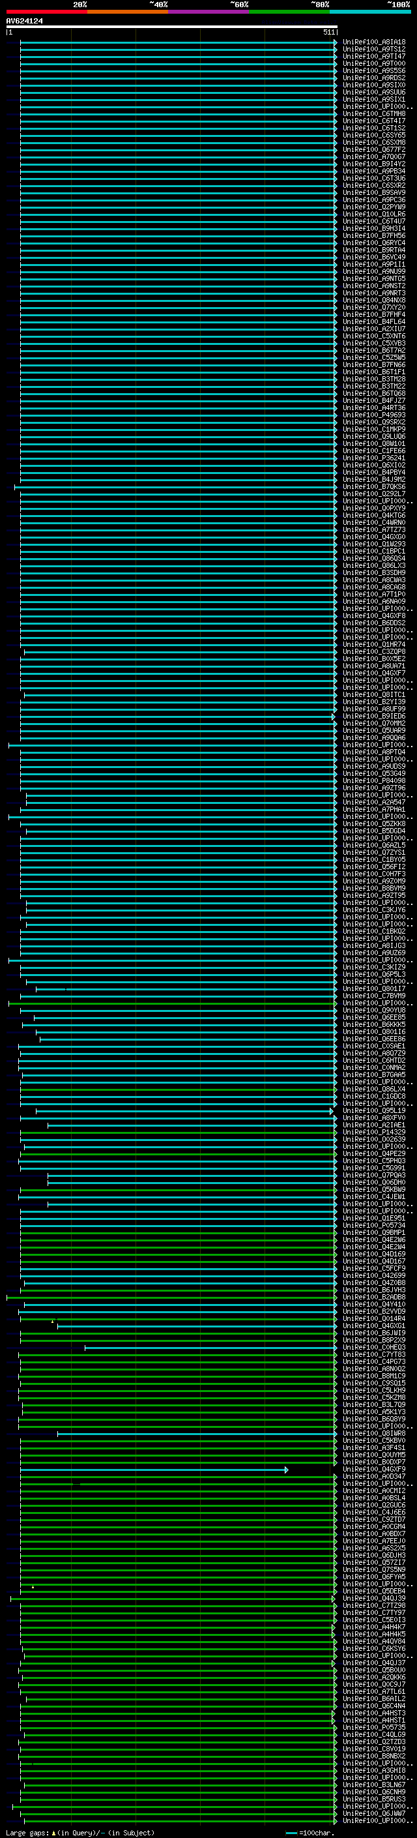Select the UniRef100_B7FH56 label
The image size is (417, 1838).
[x=374, y=235]
